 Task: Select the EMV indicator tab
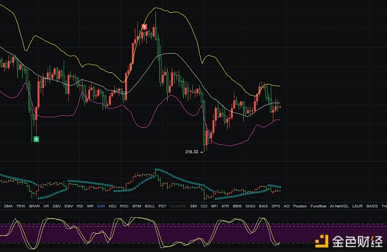click(68, 206)
